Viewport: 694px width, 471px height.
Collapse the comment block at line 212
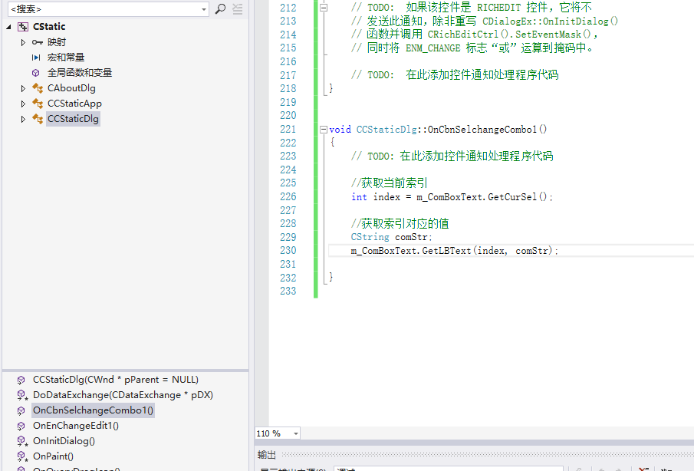click(x=324, y=8)
